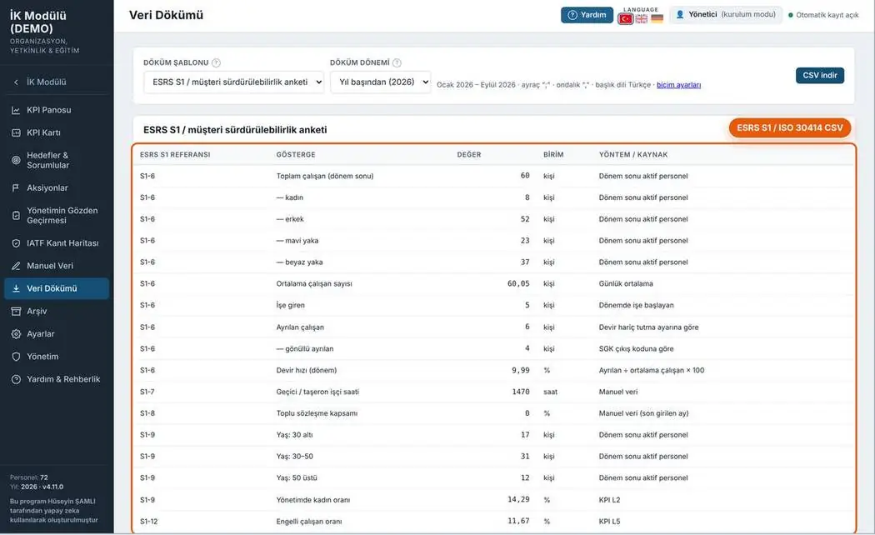
Task: Click the Arşiv box icon
Action: tap(16, 312)
